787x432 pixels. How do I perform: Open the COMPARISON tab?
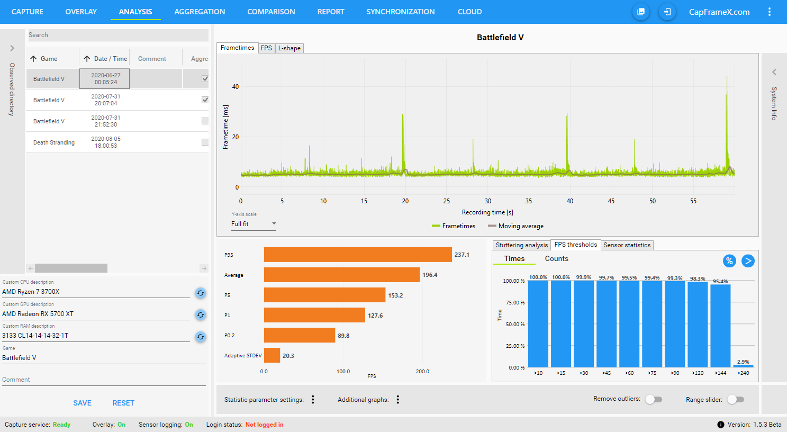pos(271,12)
